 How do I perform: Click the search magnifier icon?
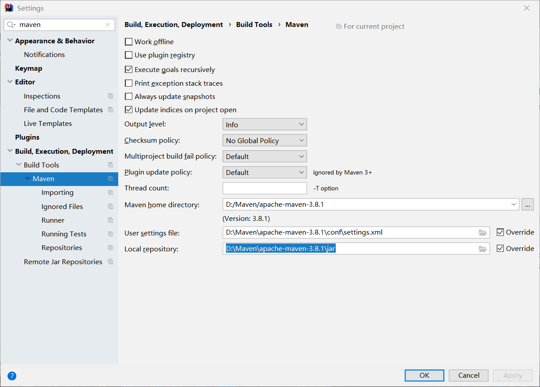pyautogui.click(x=11, y=25)
